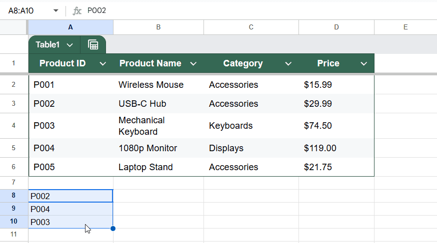The width and height of the screenshot is (437, 243).
Task: Select the P004 cell in row 5
Action: click(71, 148)
